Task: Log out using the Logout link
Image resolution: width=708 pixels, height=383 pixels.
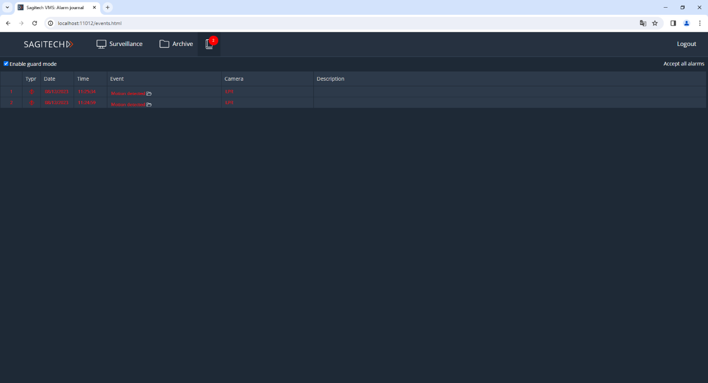Action: (x=687, y=44)
